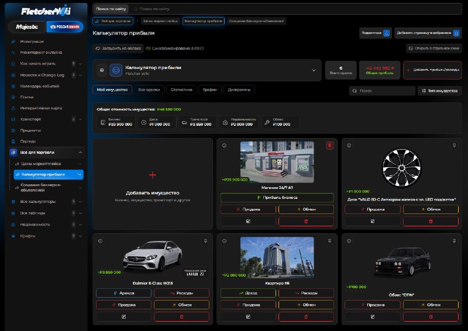Expand the Калькулятор прибыли profile dropdown
The image size is (468, 331).
point(314,70)
